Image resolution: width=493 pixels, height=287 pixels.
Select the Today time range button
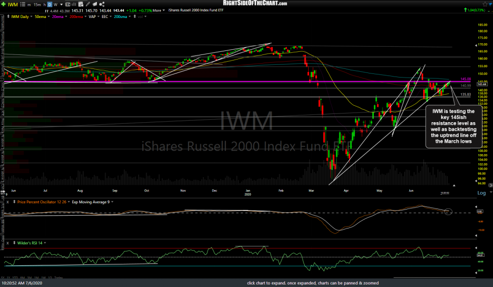[59, 278]
